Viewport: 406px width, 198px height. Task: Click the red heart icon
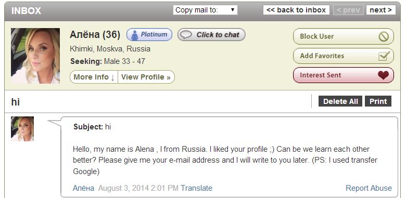coord(383,75)
